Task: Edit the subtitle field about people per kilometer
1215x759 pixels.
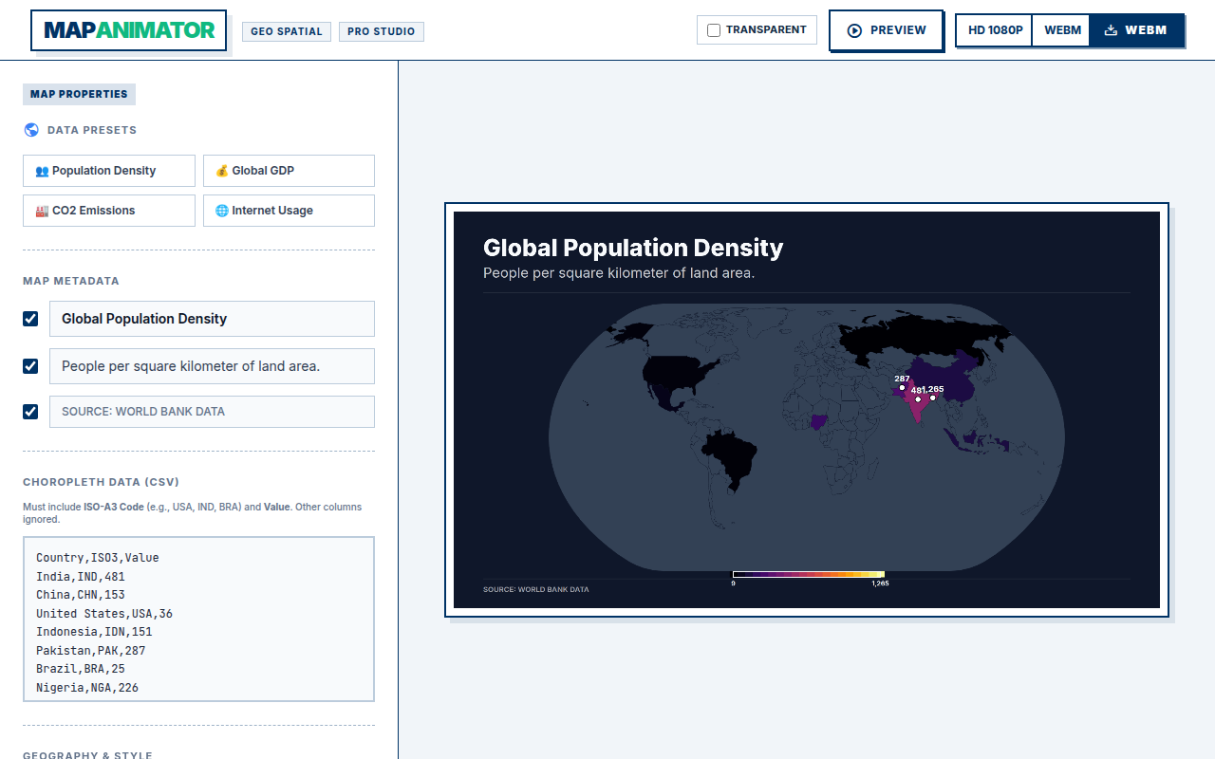Action: point(212,366)
